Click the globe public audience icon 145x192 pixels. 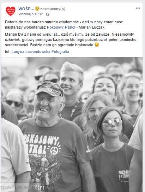point(48,14)
